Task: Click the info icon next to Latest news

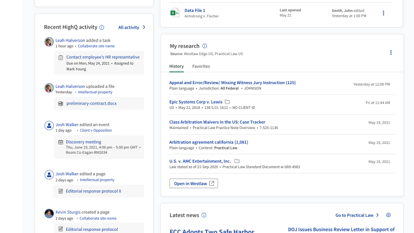Action: pyautogui.click(x=204, y=215)
